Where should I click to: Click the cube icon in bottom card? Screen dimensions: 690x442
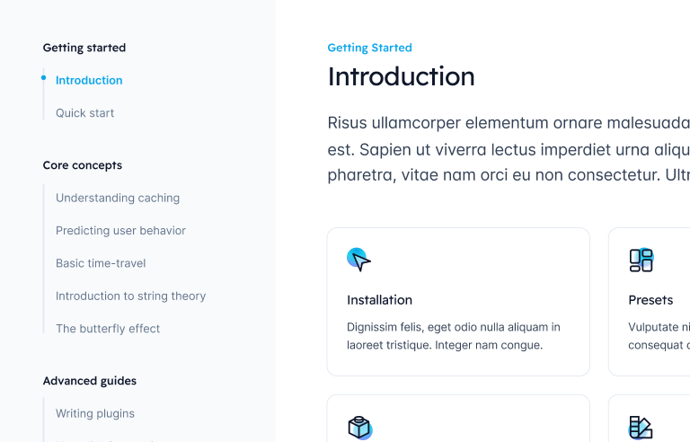point(359,428)
